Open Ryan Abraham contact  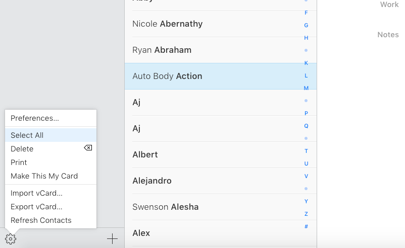tap(162, 50)
